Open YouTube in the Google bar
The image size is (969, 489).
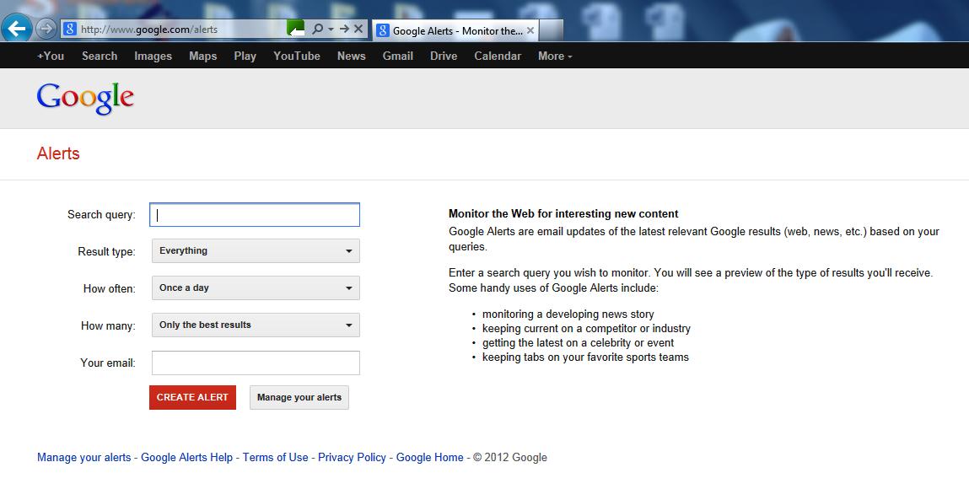pos(297,56)
